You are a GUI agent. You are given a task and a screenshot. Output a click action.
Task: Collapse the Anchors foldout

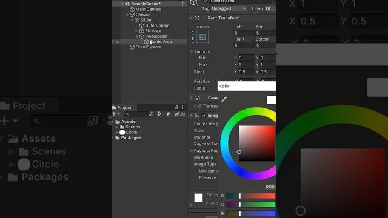click(192, 51)
